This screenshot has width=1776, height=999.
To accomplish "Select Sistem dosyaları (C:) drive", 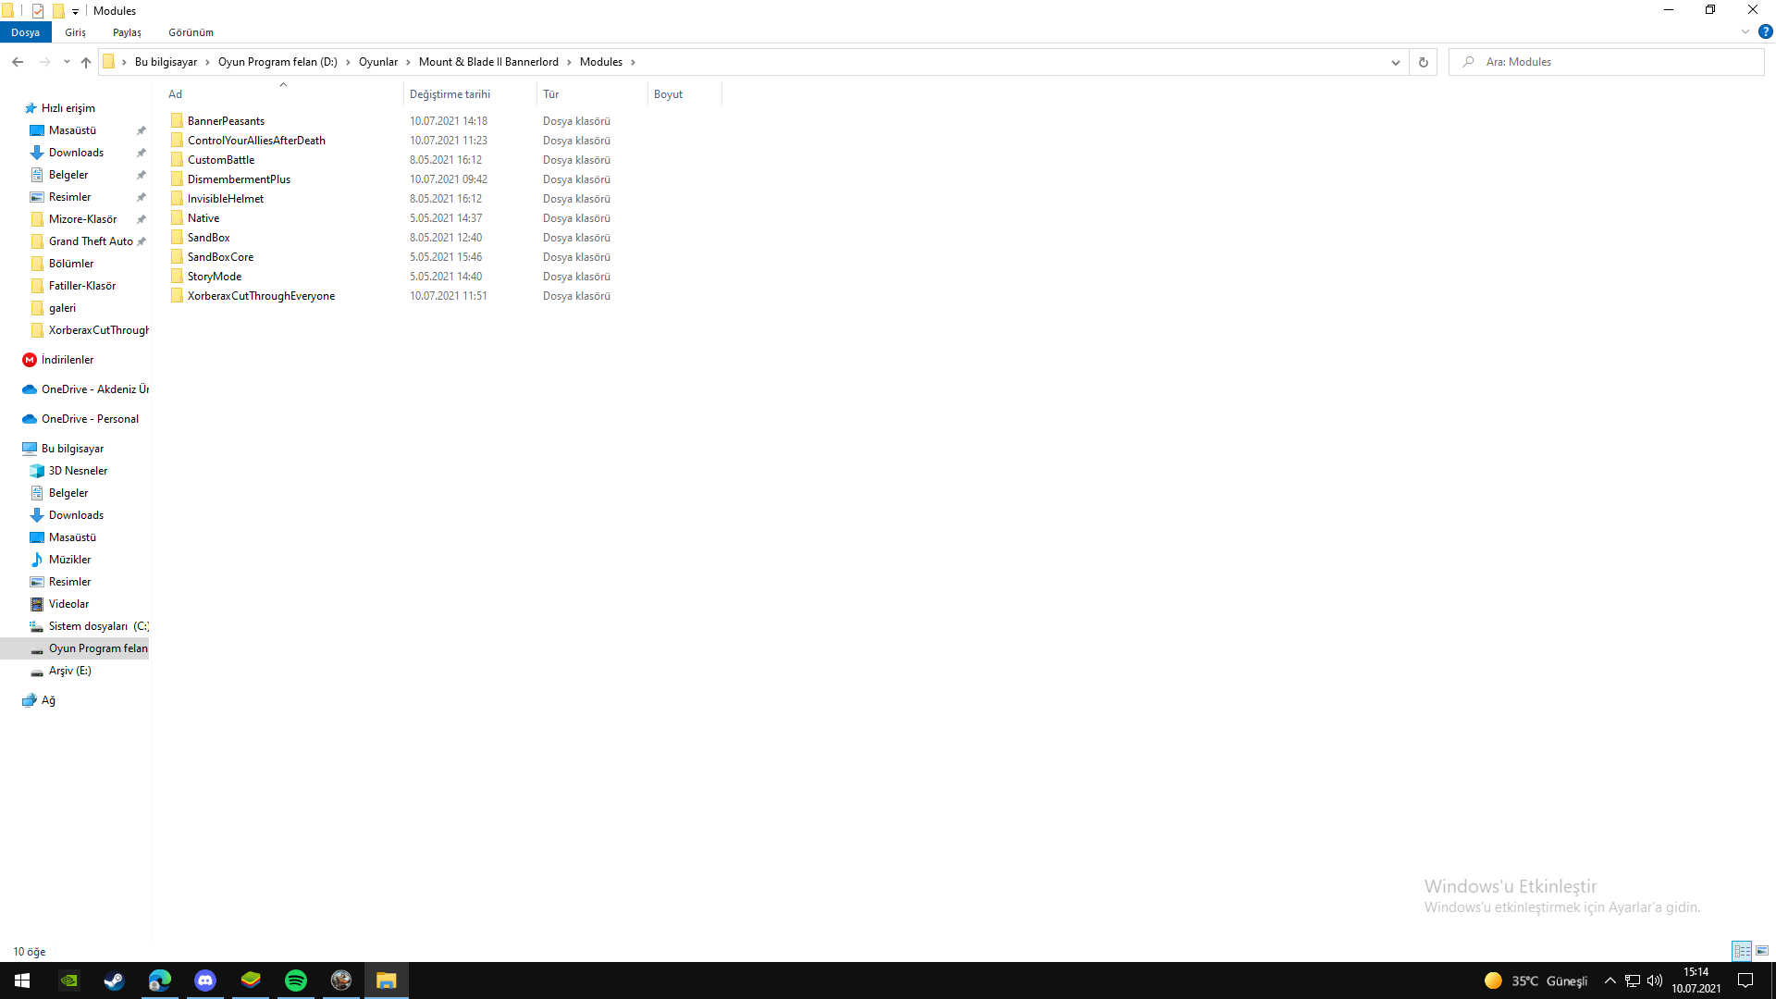I will (x=98, y=626).
